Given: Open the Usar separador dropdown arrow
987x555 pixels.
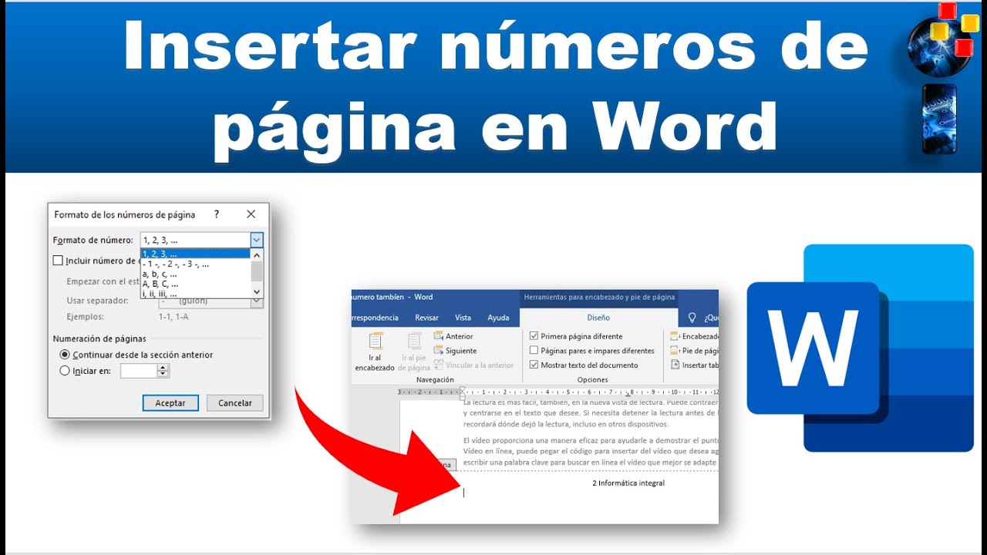Looking at the screenshot, I should pos(257,301).
